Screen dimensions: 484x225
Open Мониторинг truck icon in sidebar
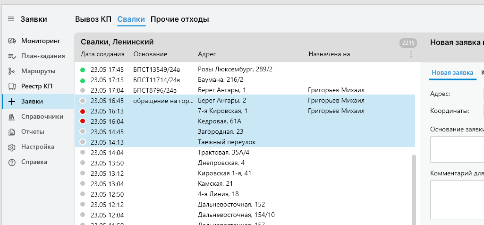pyautogui.click(x=12, y=41)
